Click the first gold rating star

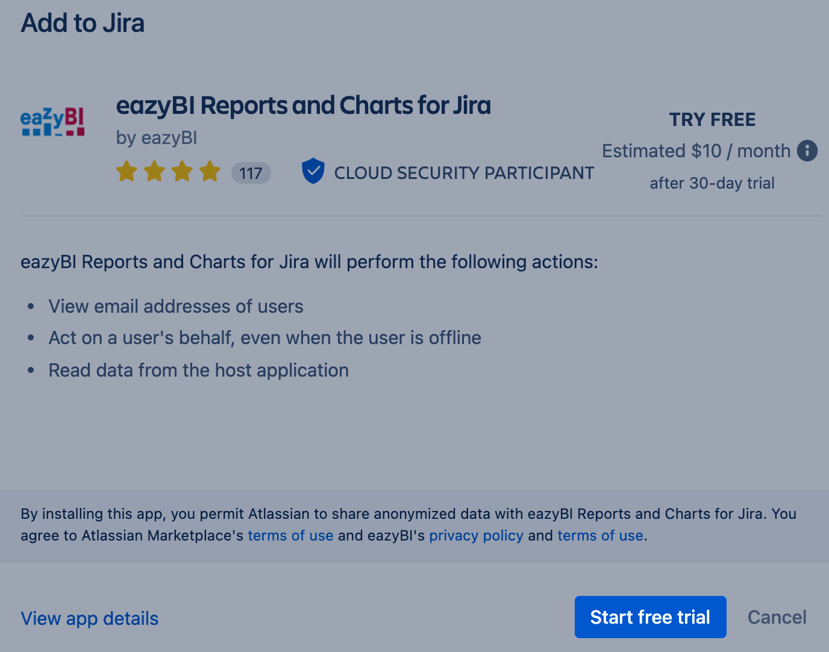click(127, 171)
